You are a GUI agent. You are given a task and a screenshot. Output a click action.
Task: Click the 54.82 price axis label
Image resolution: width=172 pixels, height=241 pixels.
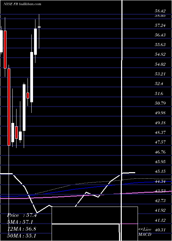pos(160,54)
